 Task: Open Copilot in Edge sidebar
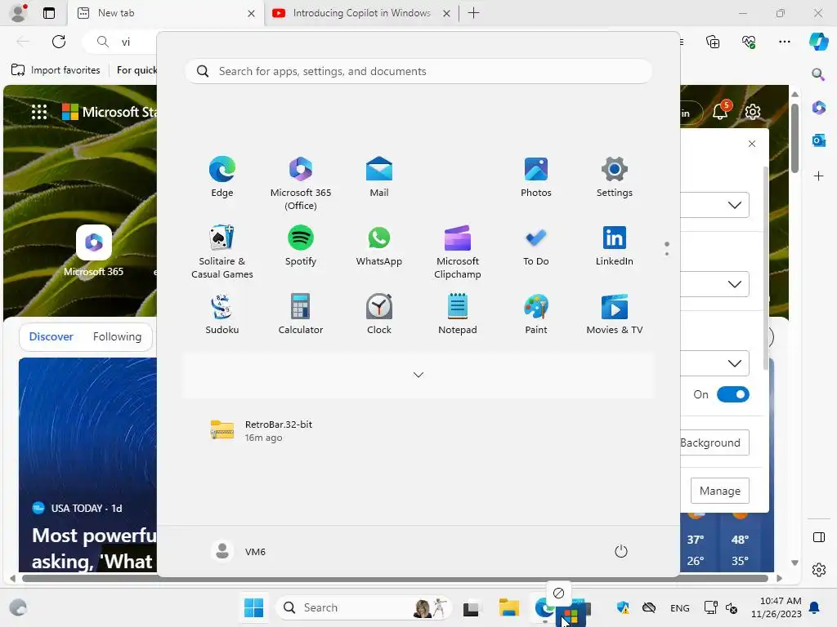[x=819, y=42]
